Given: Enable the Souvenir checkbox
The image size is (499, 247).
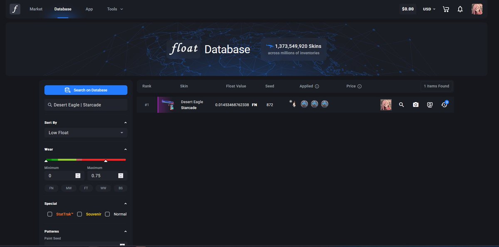Looking at the screenshot, I should (79, 214).
